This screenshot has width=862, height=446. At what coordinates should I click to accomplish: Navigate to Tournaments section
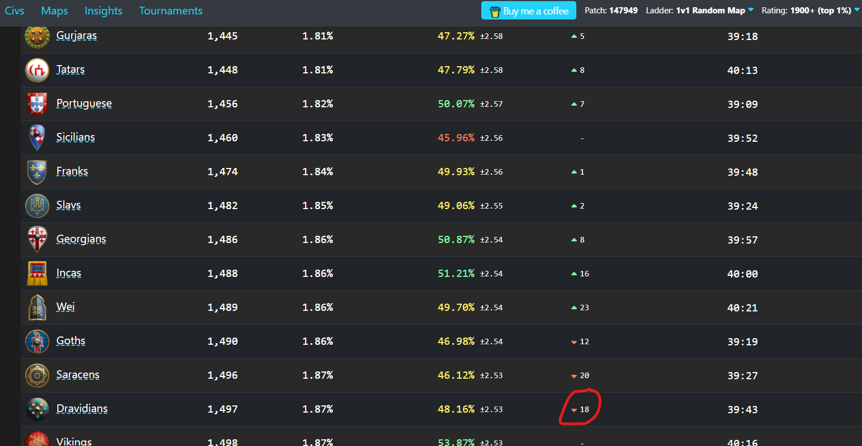pyautogui.click(x=171, y=11)
